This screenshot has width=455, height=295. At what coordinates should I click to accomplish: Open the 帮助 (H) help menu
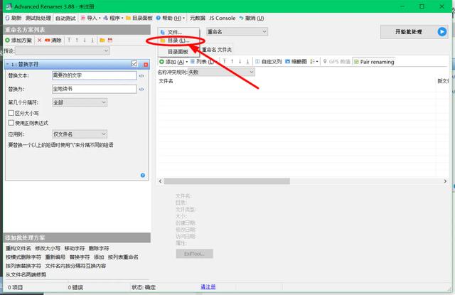[x=171, y=18]
